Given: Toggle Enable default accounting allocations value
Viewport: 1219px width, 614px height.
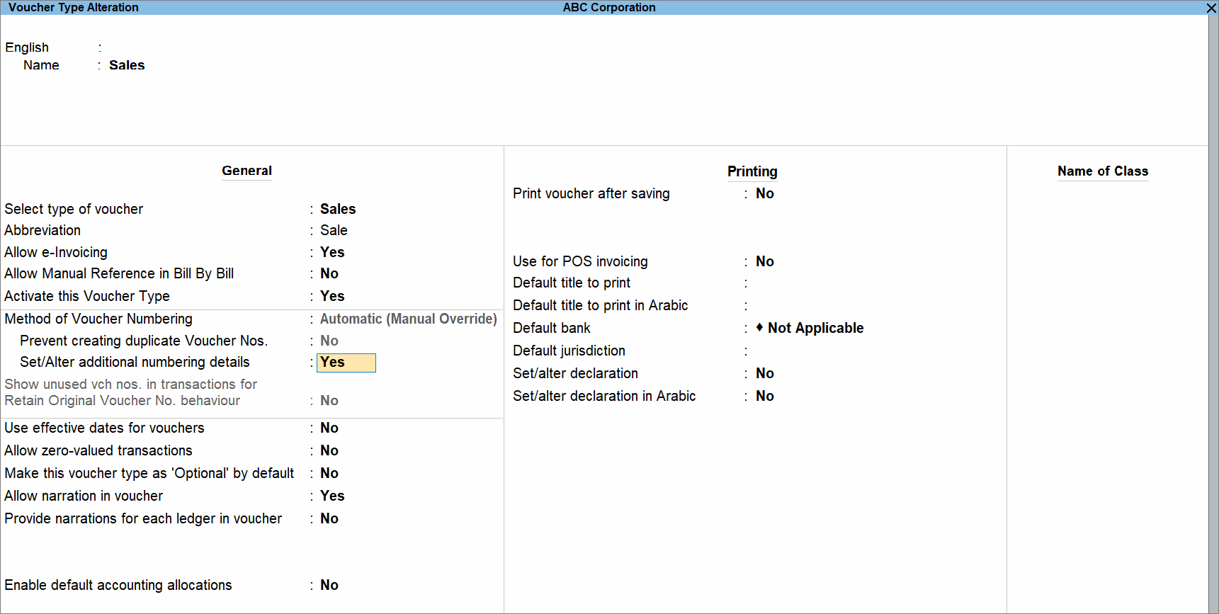Looking at the screenshot, I should (329, 585).
